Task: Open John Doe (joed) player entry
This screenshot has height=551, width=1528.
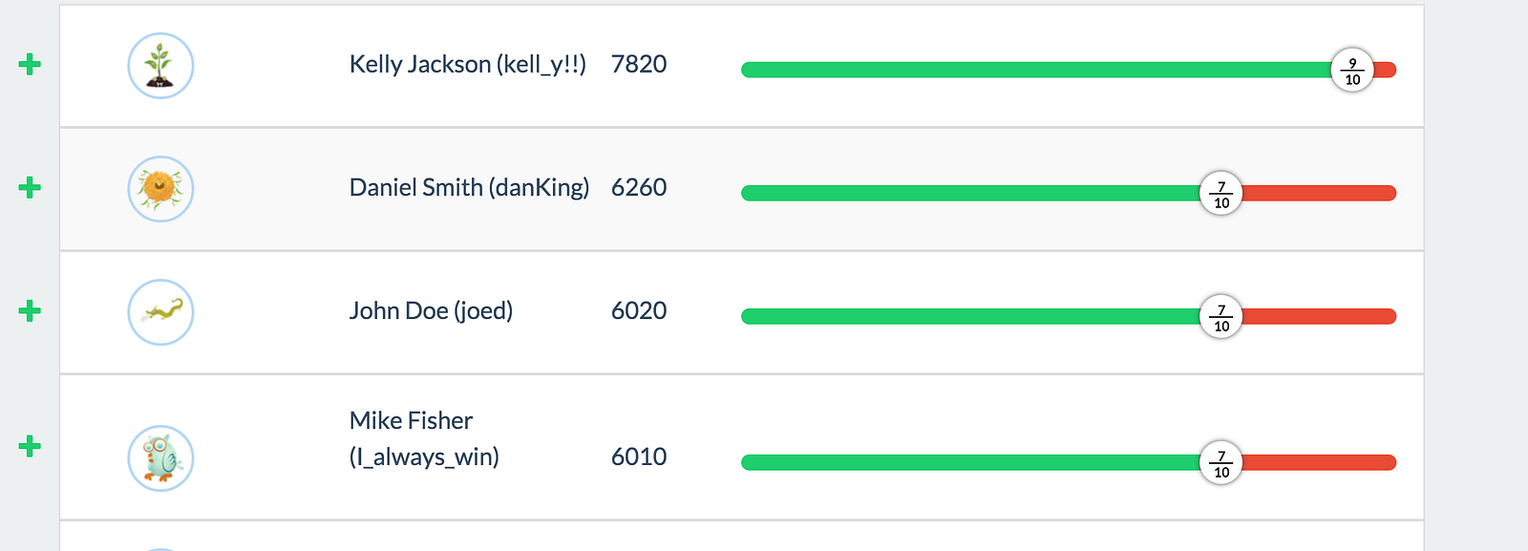Action: 431,310
